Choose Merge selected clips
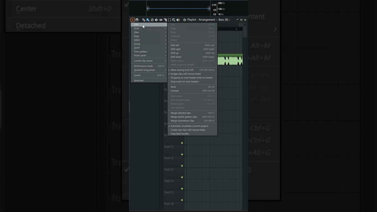 [x=192, y=113]
